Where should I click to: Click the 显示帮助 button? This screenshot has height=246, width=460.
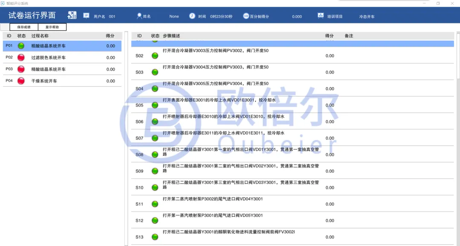52,27
